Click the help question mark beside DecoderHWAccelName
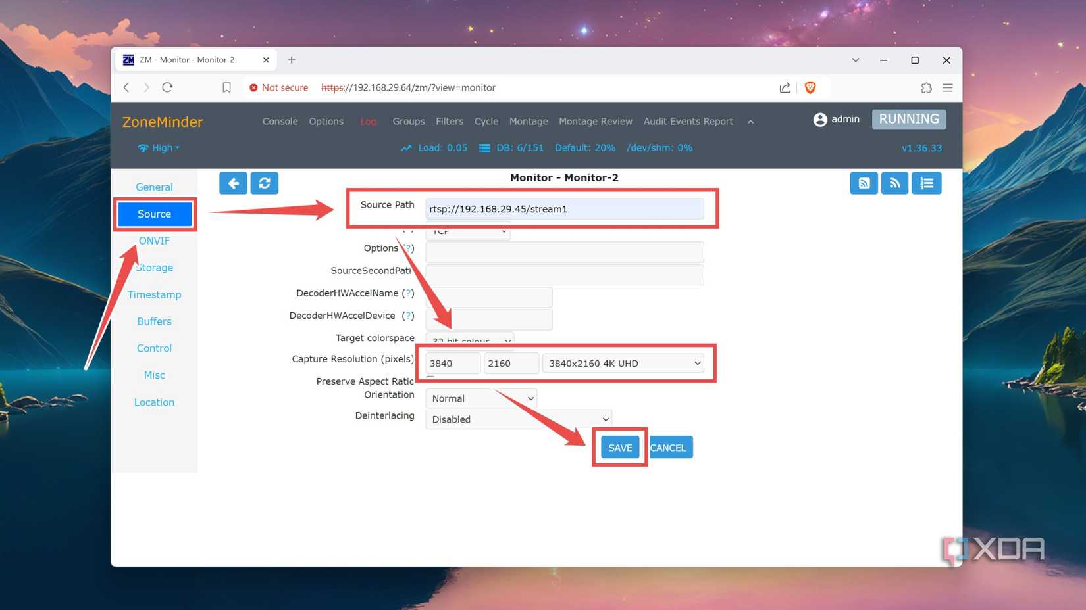Screen dimensions: 1086x610 pos(408,293)
